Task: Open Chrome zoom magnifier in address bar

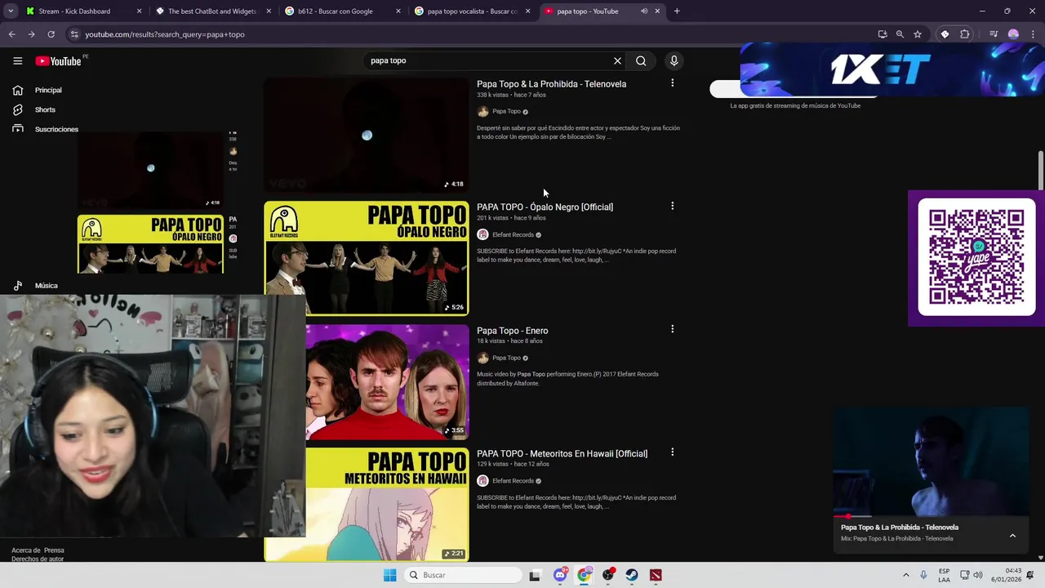Action: point(900,34)
